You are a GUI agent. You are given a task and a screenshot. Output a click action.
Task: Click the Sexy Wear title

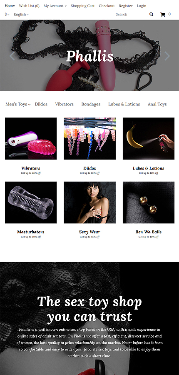pyautogui.click(x=89, y=232)
